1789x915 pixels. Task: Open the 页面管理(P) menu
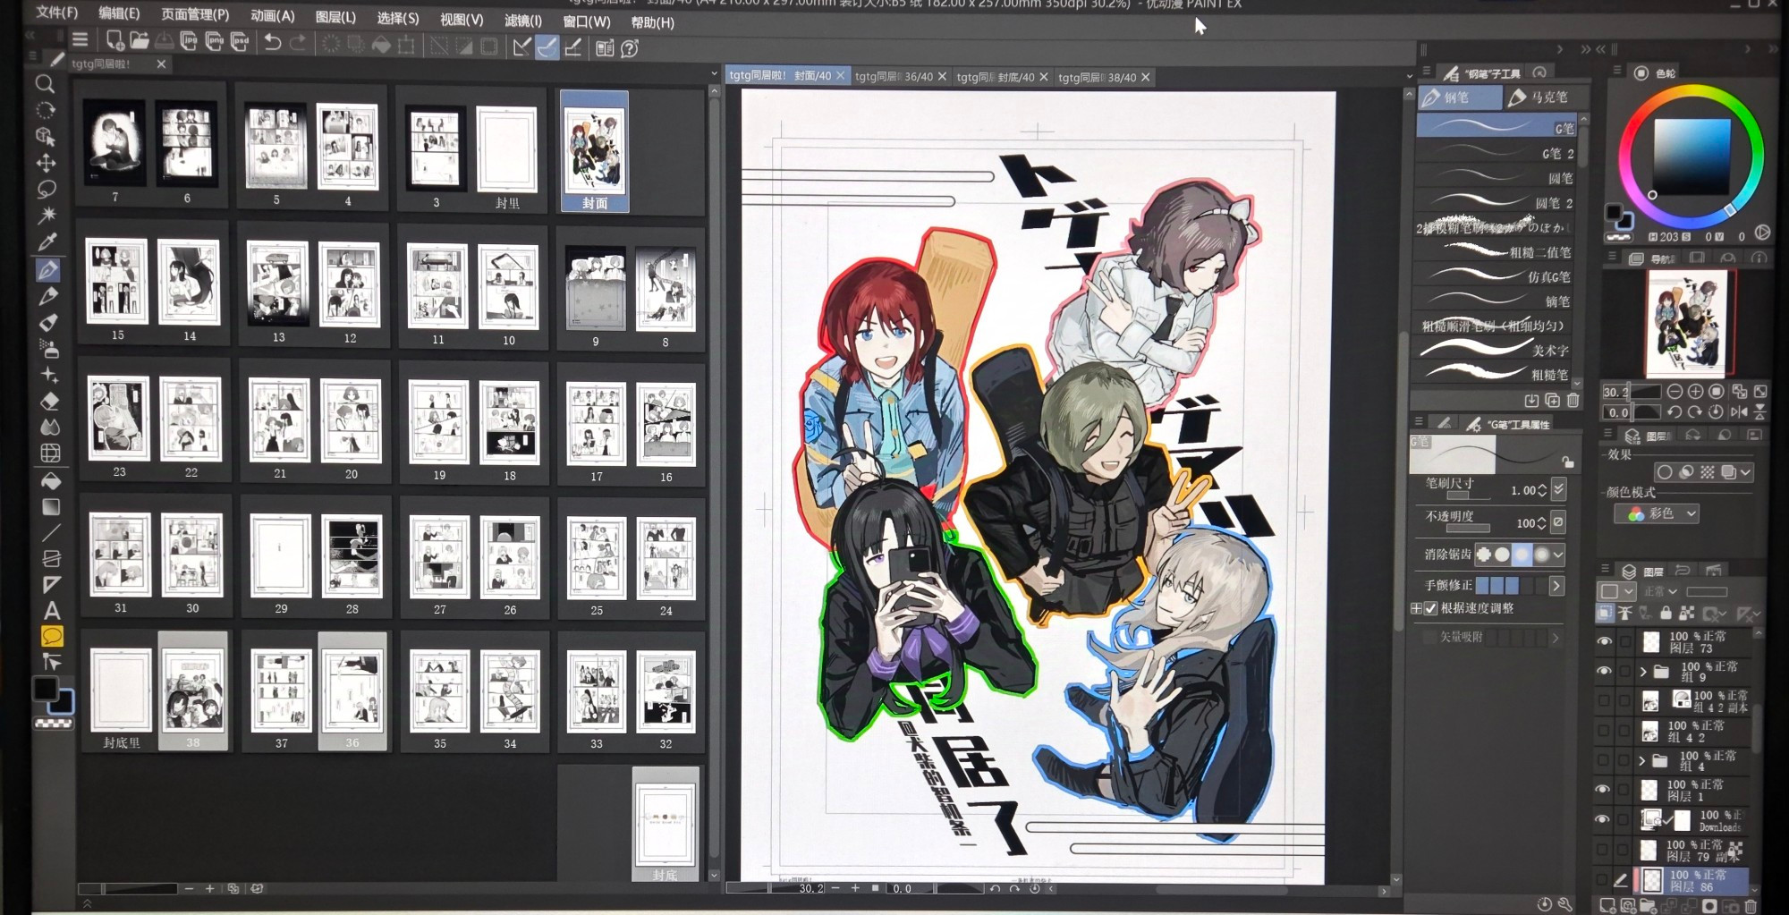click(195, 14)
